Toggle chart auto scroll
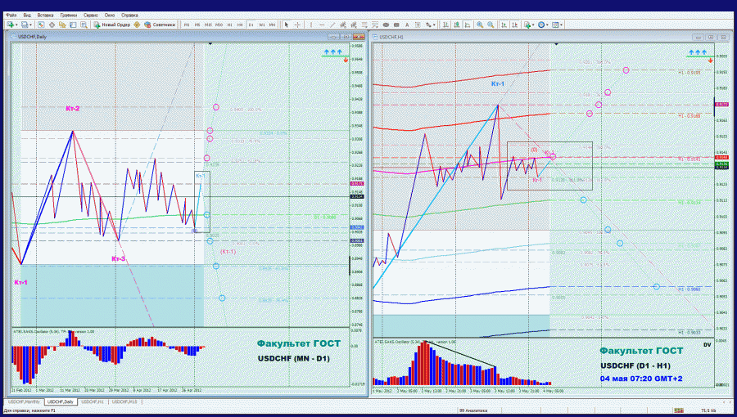The image size is (737, 417). (504, 25)
